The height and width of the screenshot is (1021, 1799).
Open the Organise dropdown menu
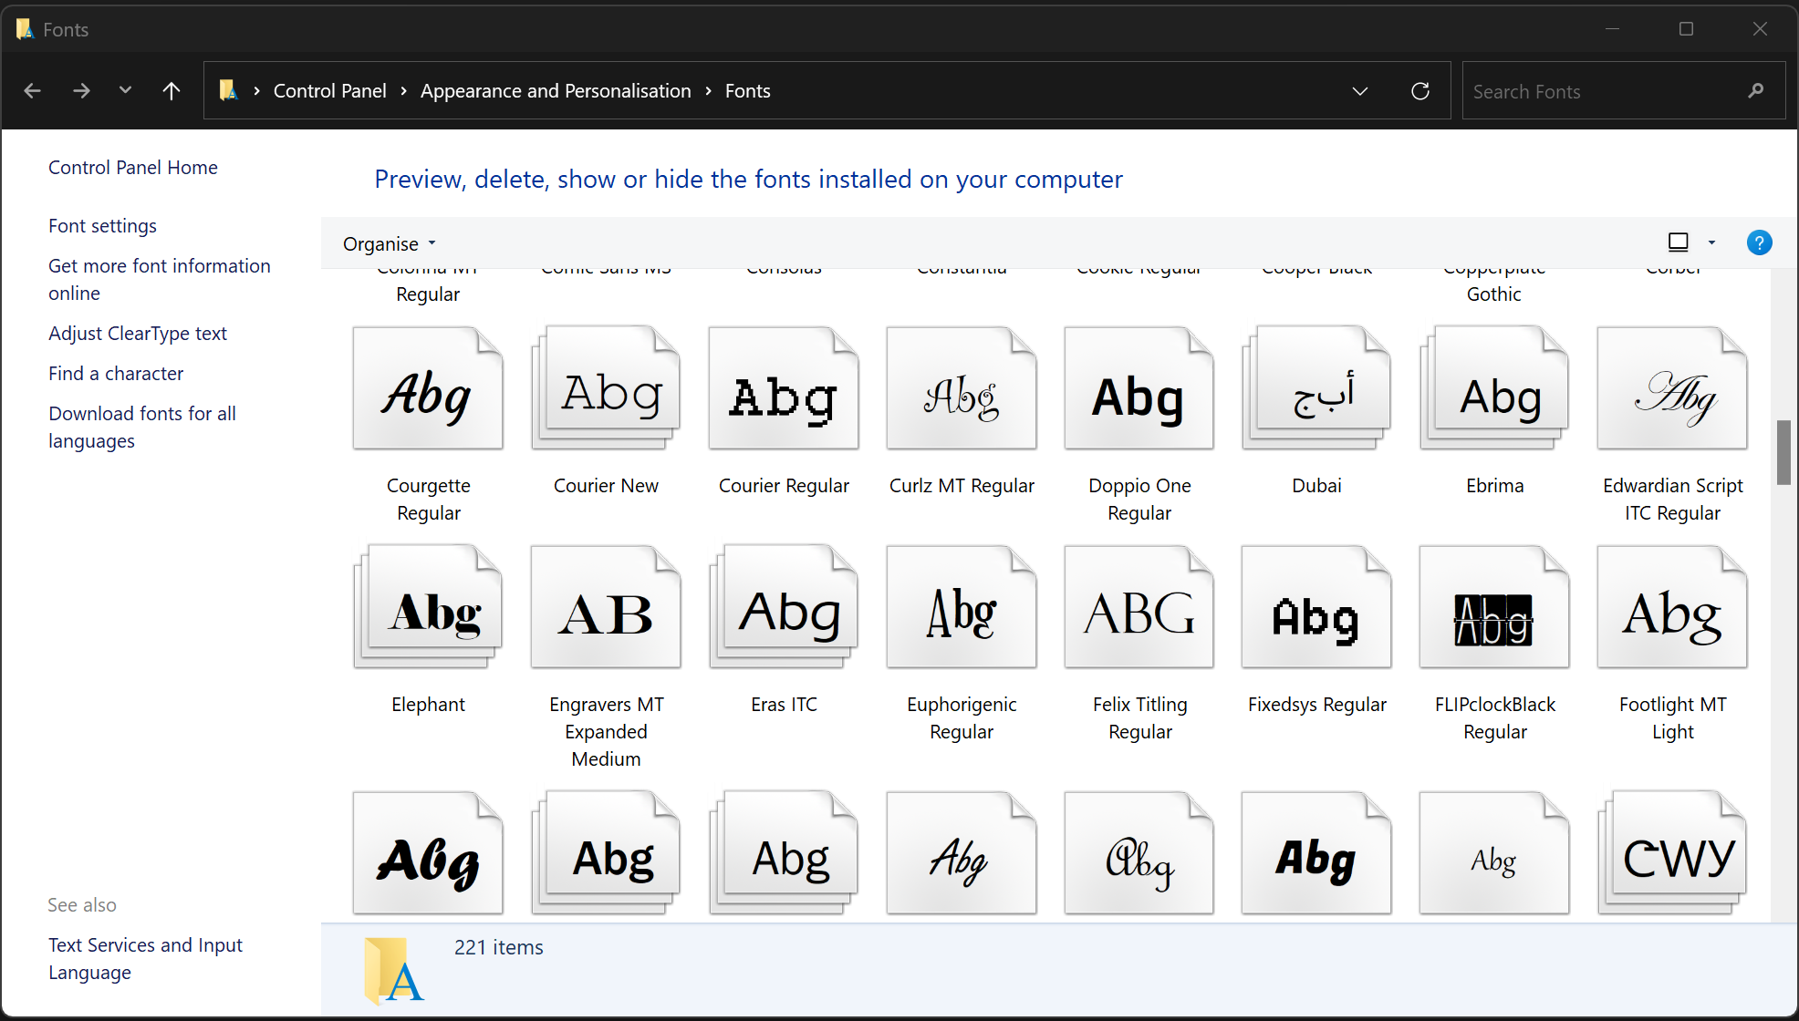coord(390,243)
